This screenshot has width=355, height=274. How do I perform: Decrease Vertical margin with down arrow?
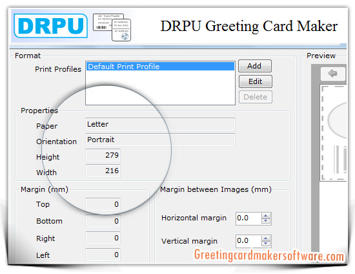(266, 244)
